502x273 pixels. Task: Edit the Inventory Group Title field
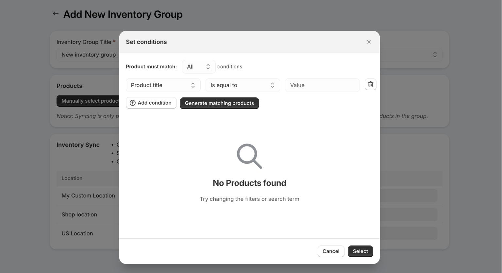pos(89,55)
